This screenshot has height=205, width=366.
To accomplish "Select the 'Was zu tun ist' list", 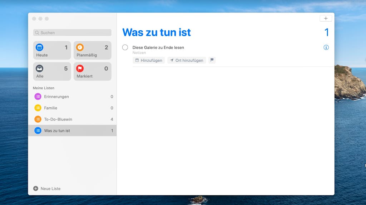I will tap(72, 130).
